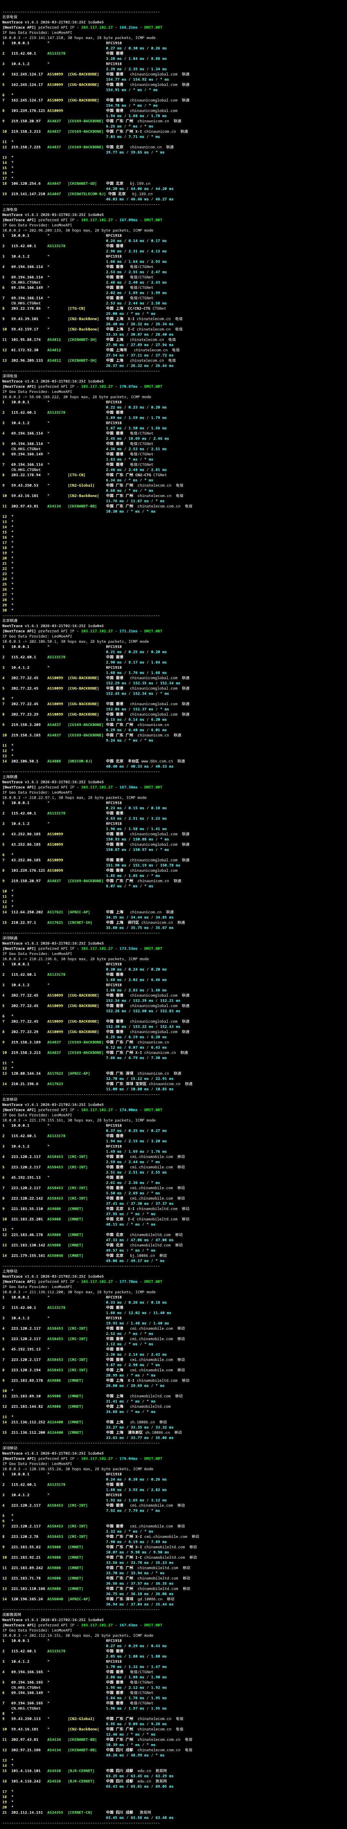Click hop IP address 112.64.250.202
The width and height of the screenshot is (347, 1829).
[x=27, y=912]
